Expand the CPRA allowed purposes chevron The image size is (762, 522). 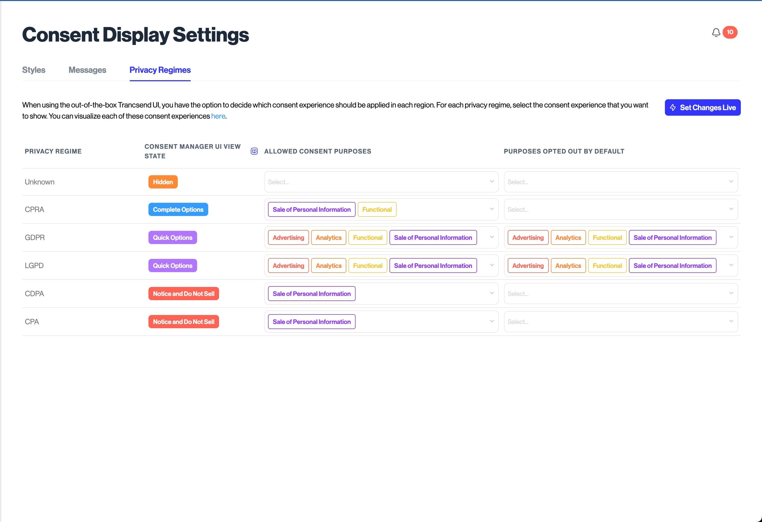(492, 209)
